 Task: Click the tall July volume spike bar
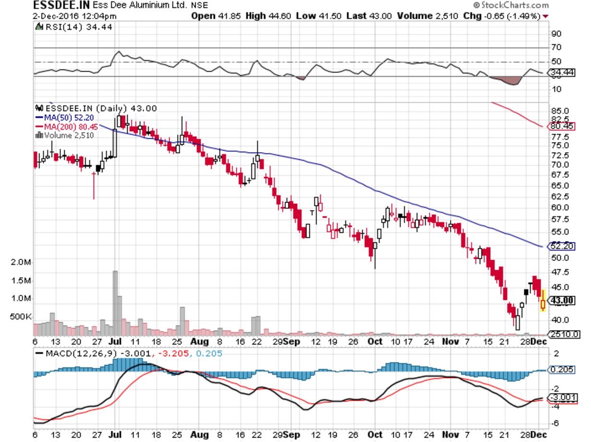115,303
